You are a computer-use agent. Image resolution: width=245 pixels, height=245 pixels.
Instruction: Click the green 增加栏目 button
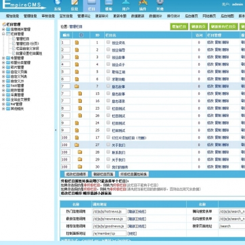(x=179, y=26)
